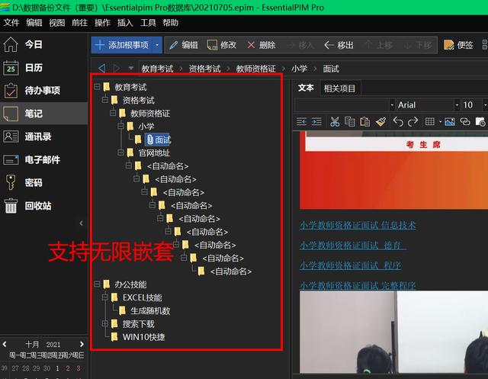
Task: Collapse the 资格考试 tree node
Action: pos(105,100)
